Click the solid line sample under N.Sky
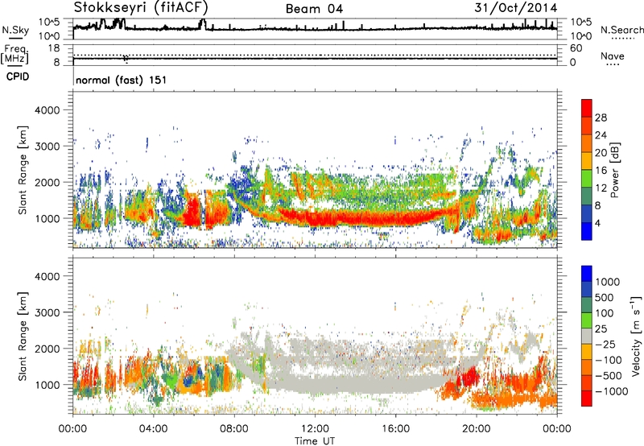This screenshot has width=644, height=446. pyautogui.click(x=15, y=38)
